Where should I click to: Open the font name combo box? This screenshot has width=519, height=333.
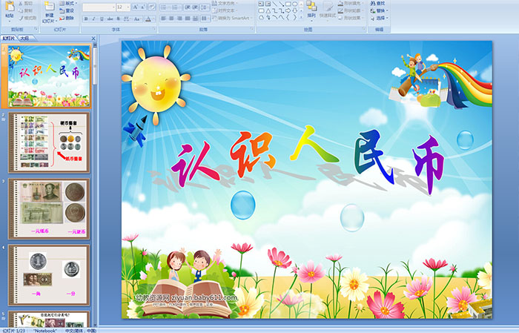pos(99,7)
